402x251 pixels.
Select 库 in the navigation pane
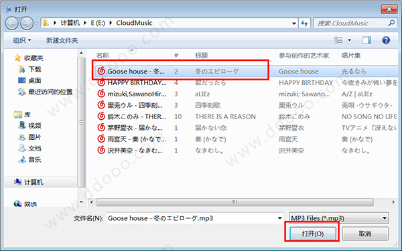coord(27,114)
